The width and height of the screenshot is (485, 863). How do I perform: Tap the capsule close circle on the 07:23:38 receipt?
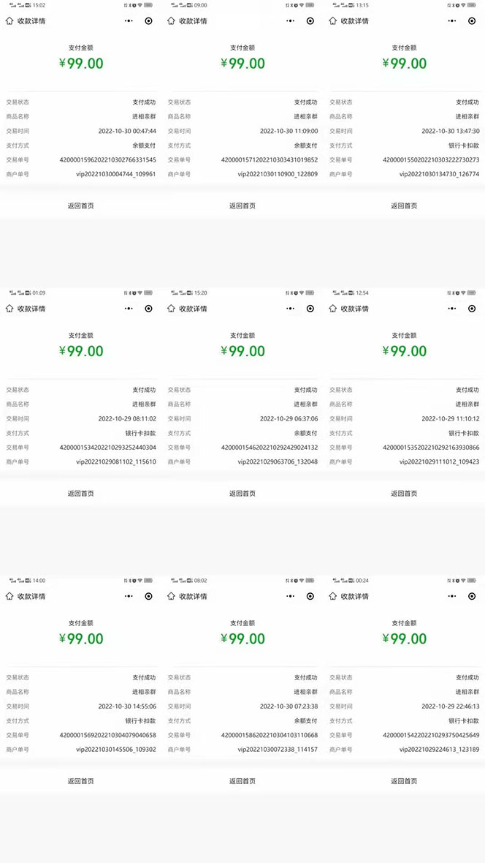310,596
